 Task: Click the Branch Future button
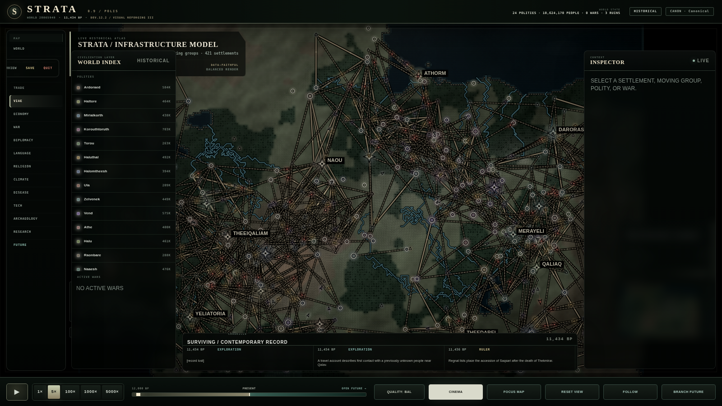(689, 392)
